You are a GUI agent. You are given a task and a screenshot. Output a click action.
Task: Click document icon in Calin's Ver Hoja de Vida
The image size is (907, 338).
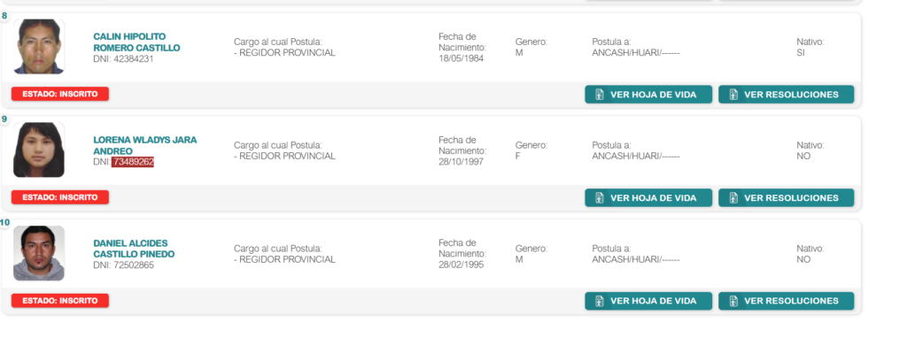(x=600, y=95)
